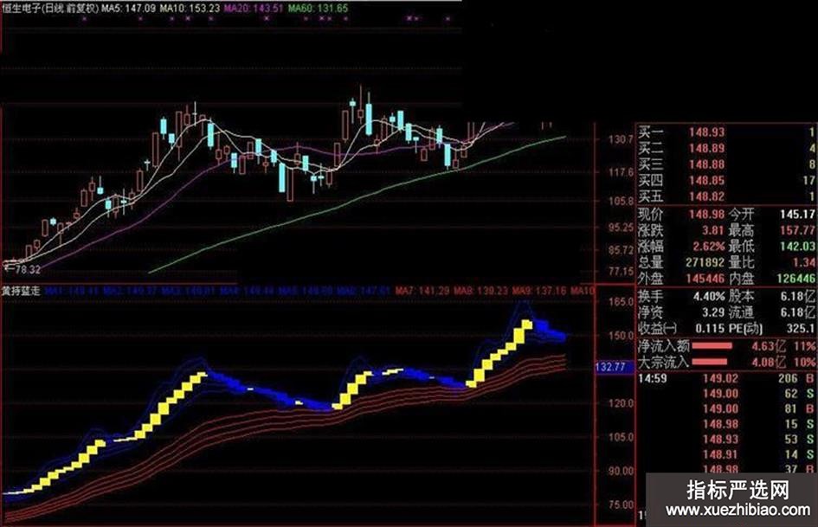Click the 现价 label
This screenshot has height=527, width=818.
[x=651, y=214]
